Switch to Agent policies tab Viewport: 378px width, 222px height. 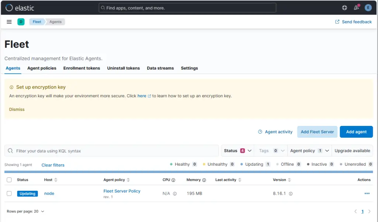pos(42,68)
